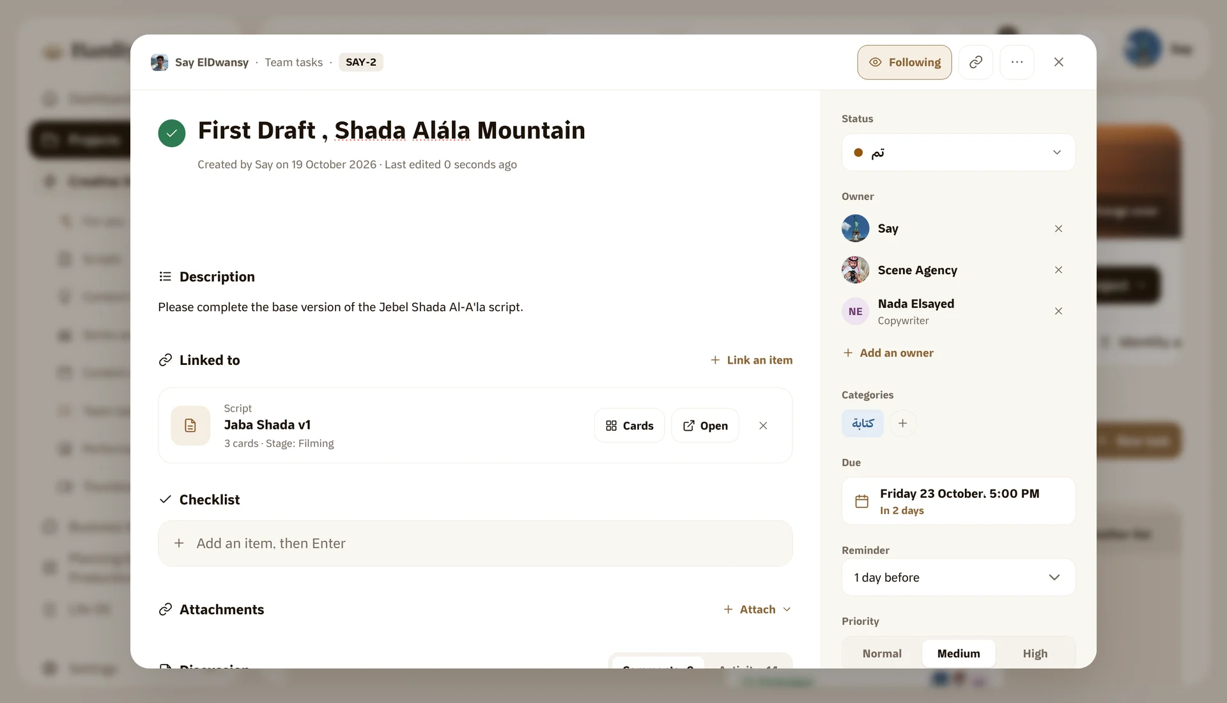The image size is (1227, 703).
Task: Click the Attachments paperclip icon
Action: 165,609
